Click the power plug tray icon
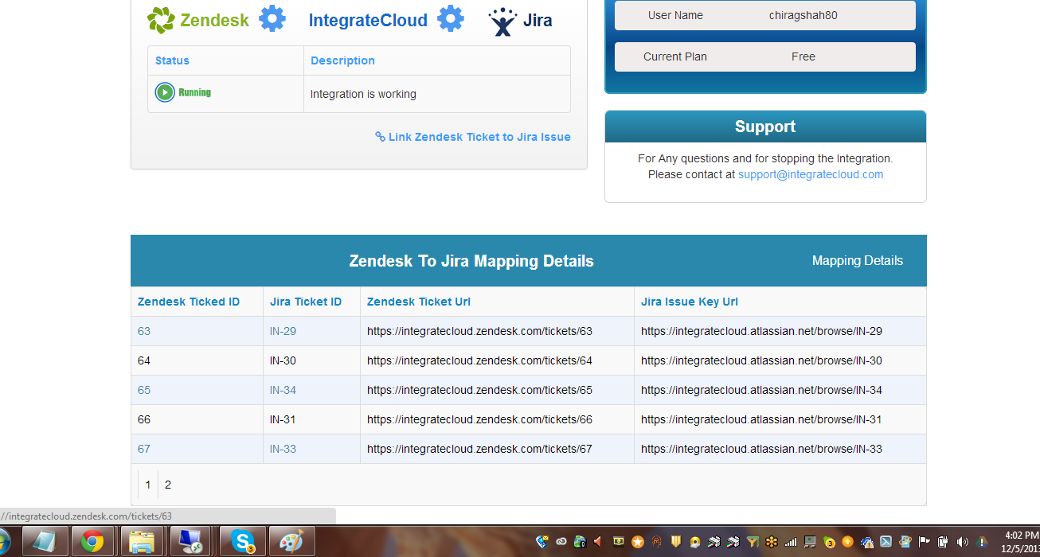1040x557 pixels. (x=944, y=542)
